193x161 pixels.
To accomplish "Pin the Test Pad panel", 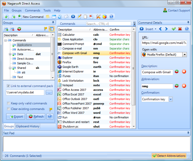I will pyautogui.click(x=188, y=133).
